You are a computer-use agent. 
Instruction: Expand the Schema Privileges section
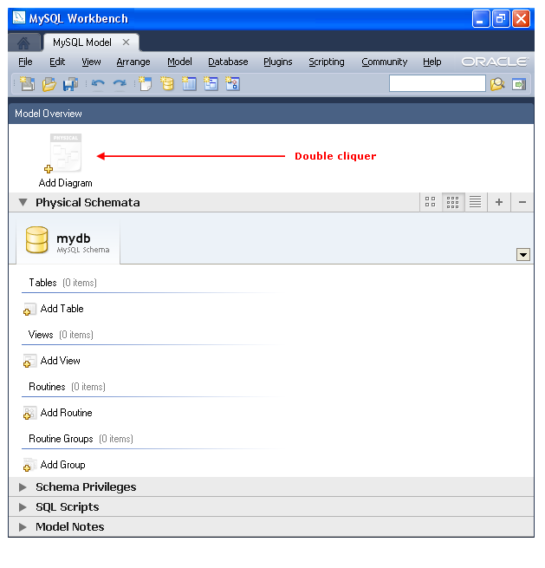(23, 487)
